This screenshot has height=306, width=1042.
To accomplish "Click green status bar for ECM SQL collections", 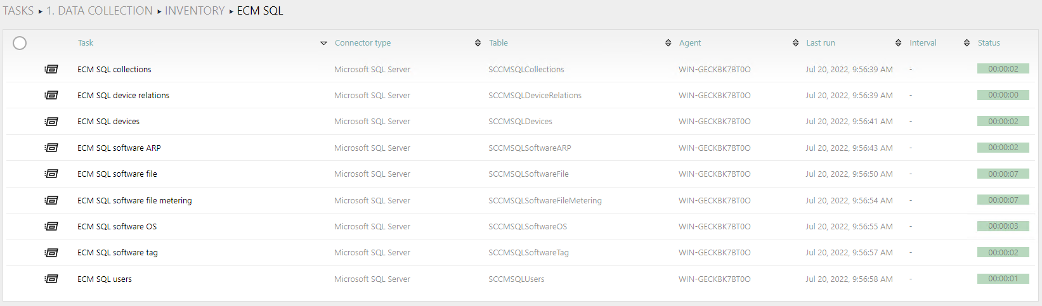I will pyautogui.click(x=1003, y=69).
